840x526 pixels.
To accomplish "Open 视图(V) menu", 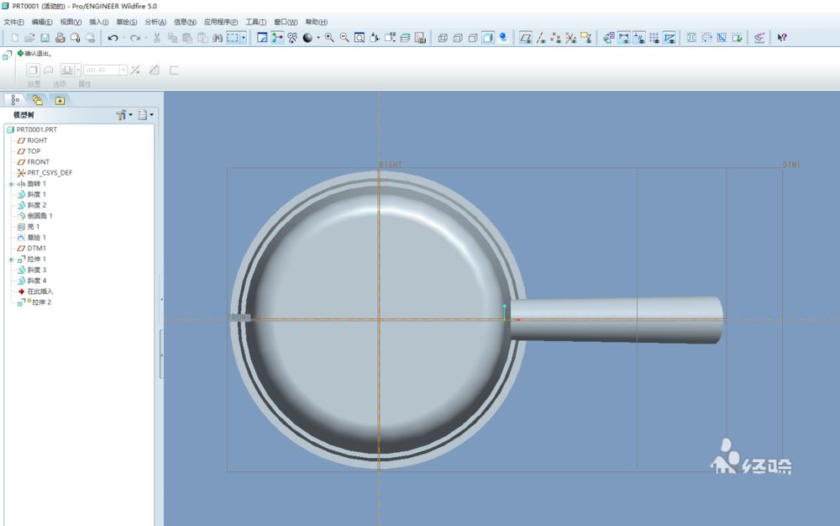I will point(71,22).
